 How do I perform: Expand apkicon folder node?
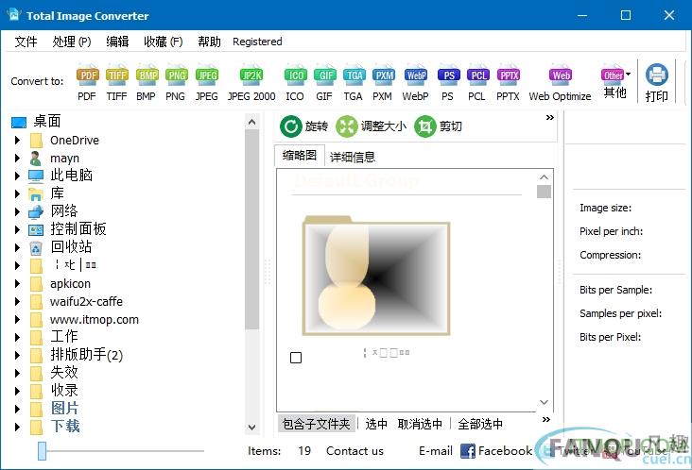pyautogui.click(x=17, y=284)
